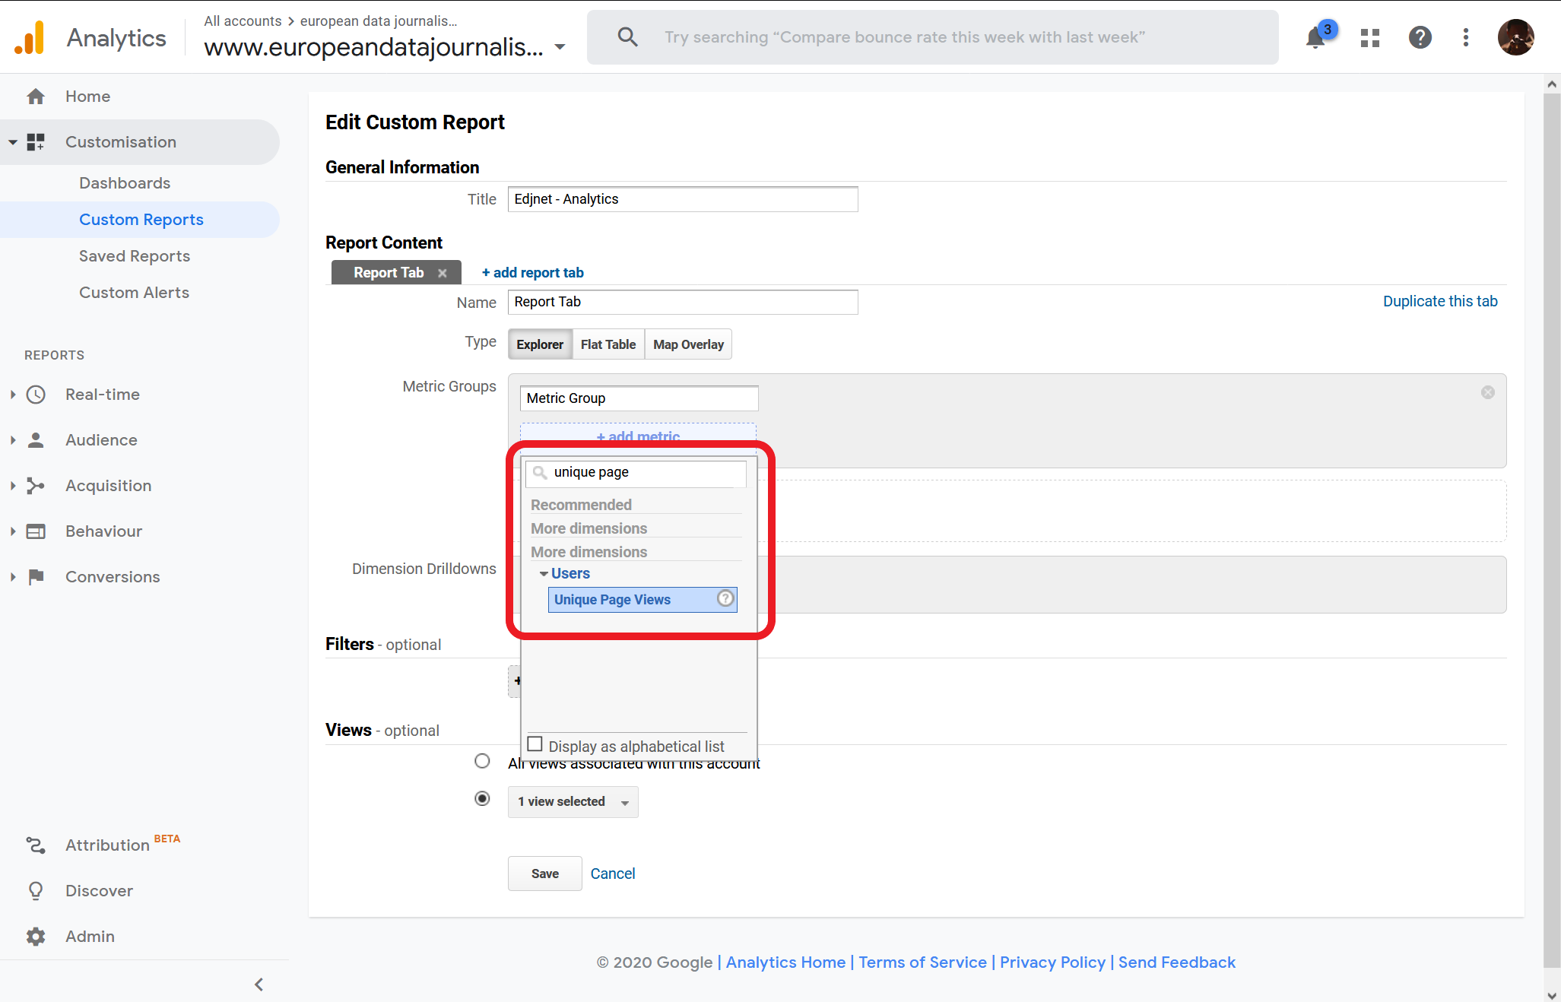Click the report Title input field
The width and height of the screenshot is (1561, 1002).
pyautogui.click(x=682, y=199)
